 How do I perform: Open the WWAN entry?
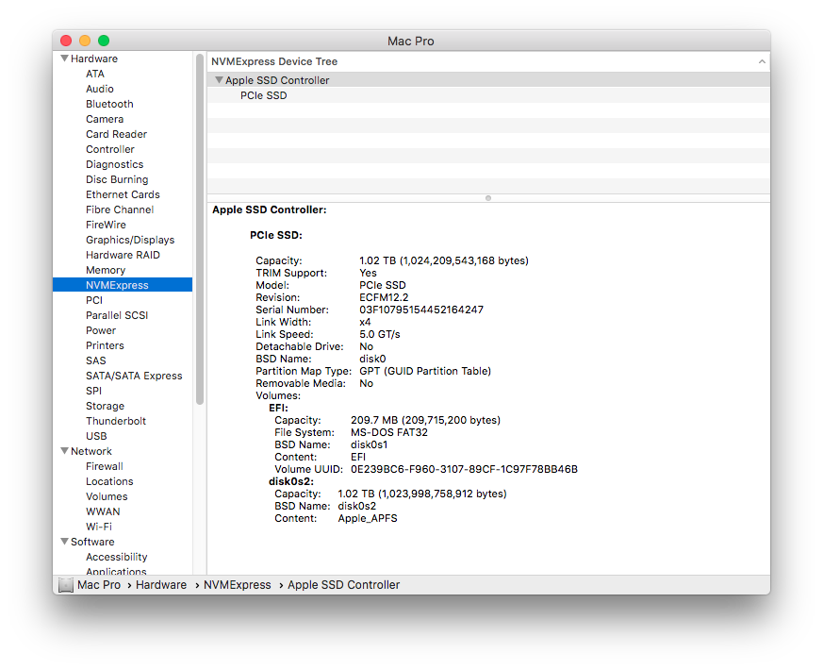[x=103, y=511]
